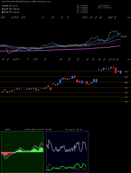
Task: Click the 'Pre L: 218.73' low value
Action: click(x=82, y=10)
